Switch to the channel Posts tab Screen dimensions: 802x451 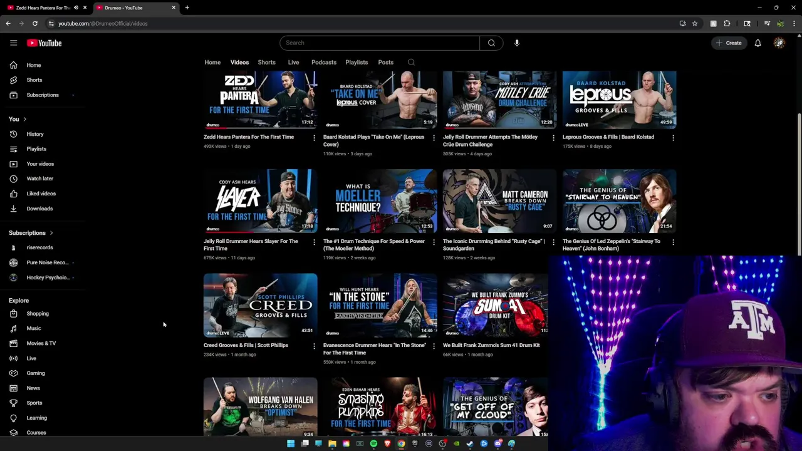click(385, 62)
